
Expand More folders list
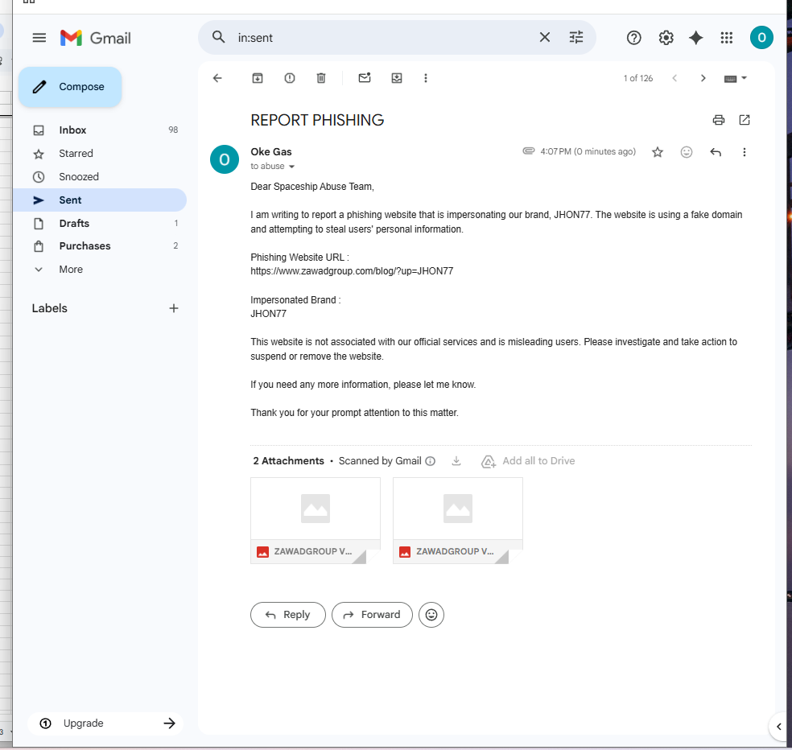pos(100,270)
